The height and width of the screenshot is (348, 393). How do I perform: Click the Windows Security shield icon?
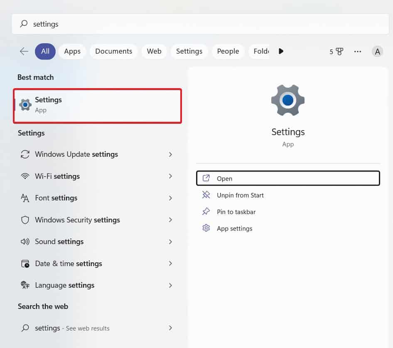point(25,220)
